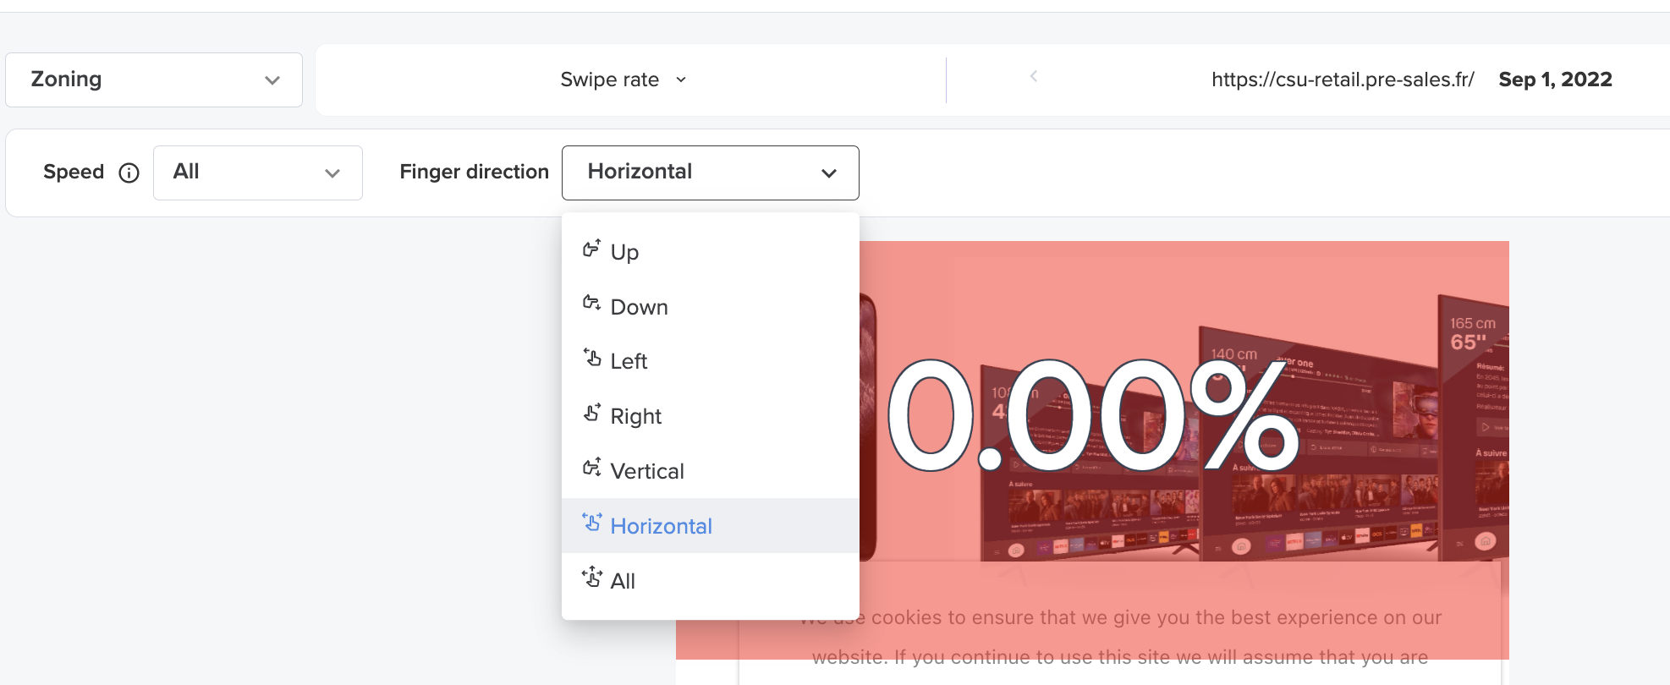Screen dimensions: 1670x685
Task: Expand the Zoning dropdown
Action: pos(154,79)
